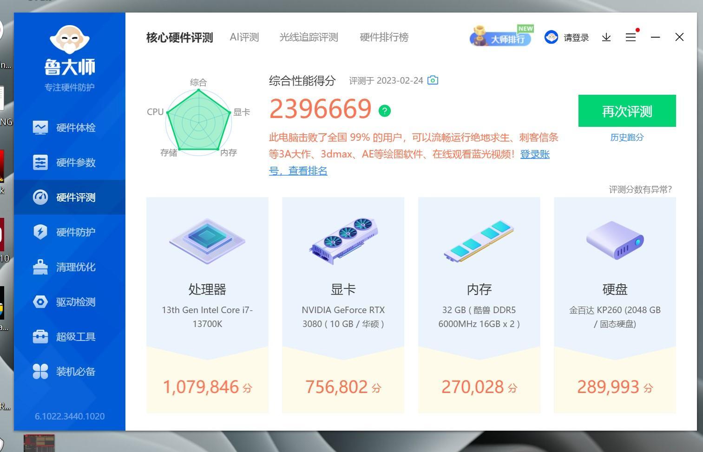The image size is (703, 452).
Task: Open 清理优化 cleanup optimization page
Action: 70,267
